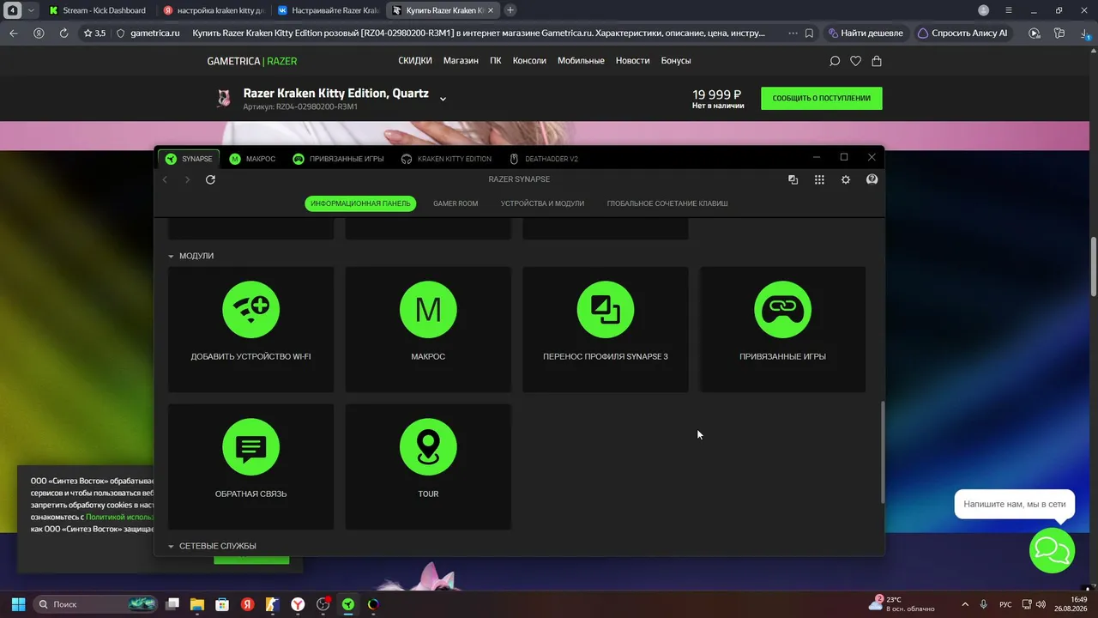Open Razer Synapse from the taskbar

(348, 604)
